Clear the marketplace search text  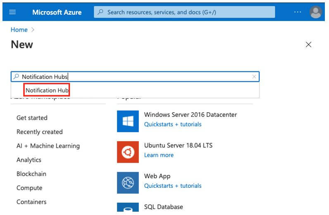[254, 77]
